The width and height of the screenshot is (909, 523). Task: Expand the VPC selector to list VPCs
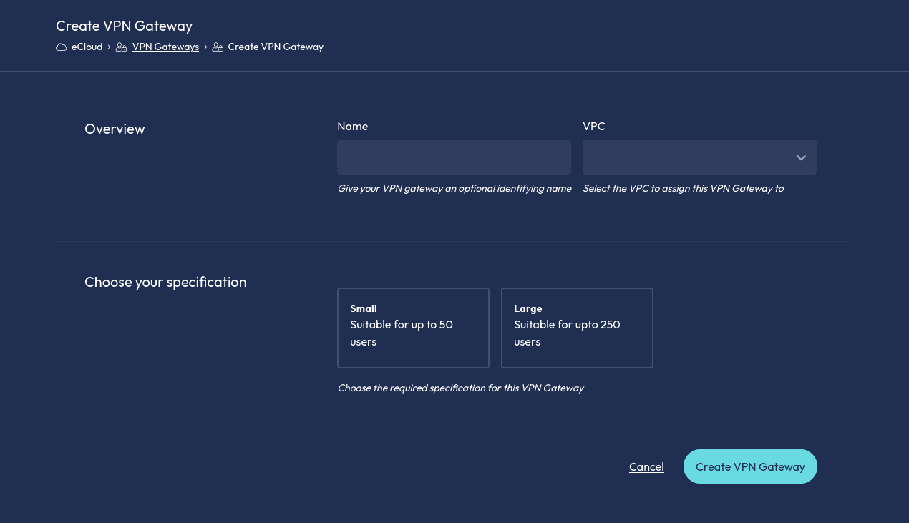pos(699,157)
